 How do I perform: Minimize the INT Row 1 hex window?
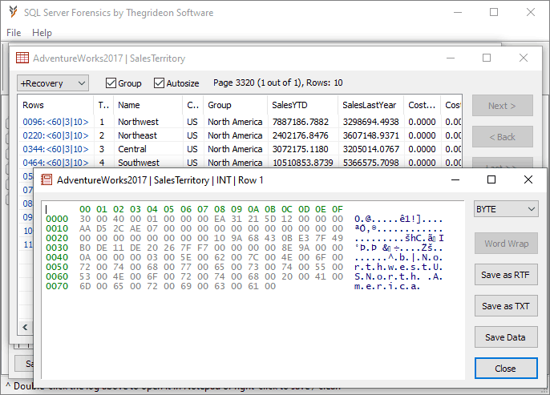click(455, 179)
